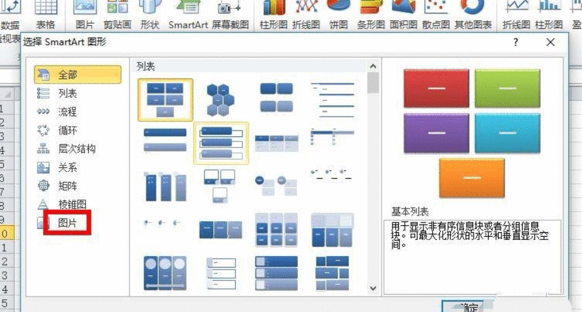The width and height of the screenshot is (582, 312).
Task: Click the orange block in layout preview
Action: (472, 178)
